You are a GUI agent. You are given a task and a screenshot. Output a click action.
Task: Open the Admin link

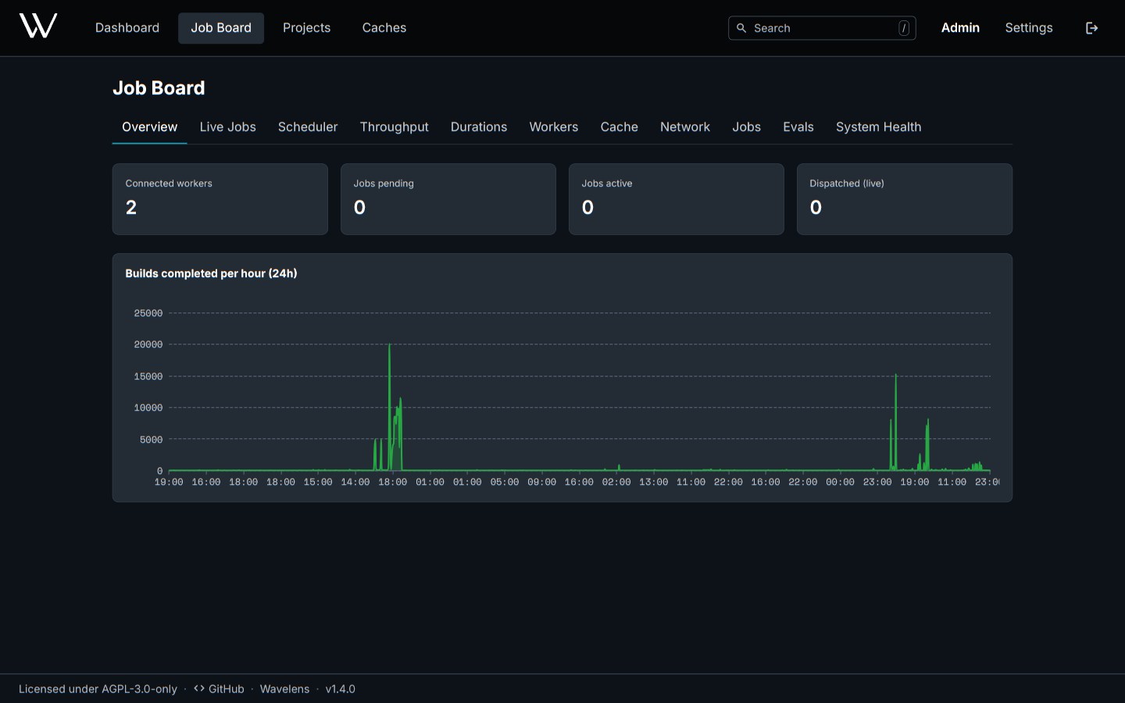tap(960, 28)
